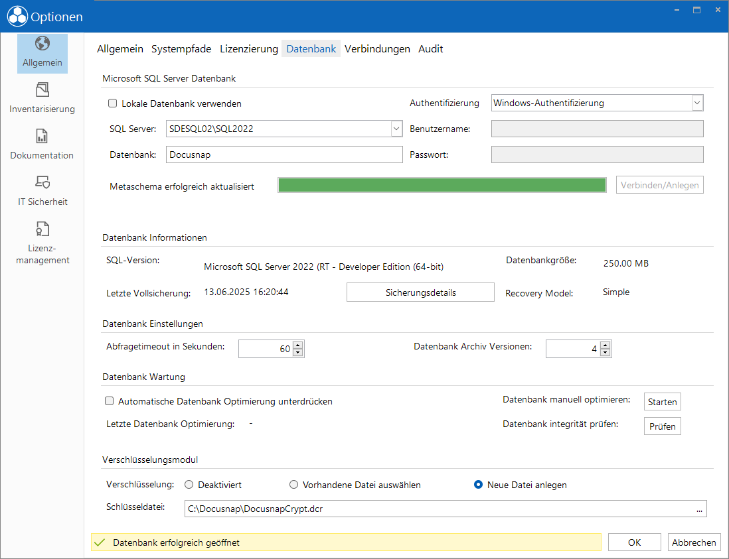Click Prüfen to check database integrity
729x559 pixels.
[x=662, y=426]
